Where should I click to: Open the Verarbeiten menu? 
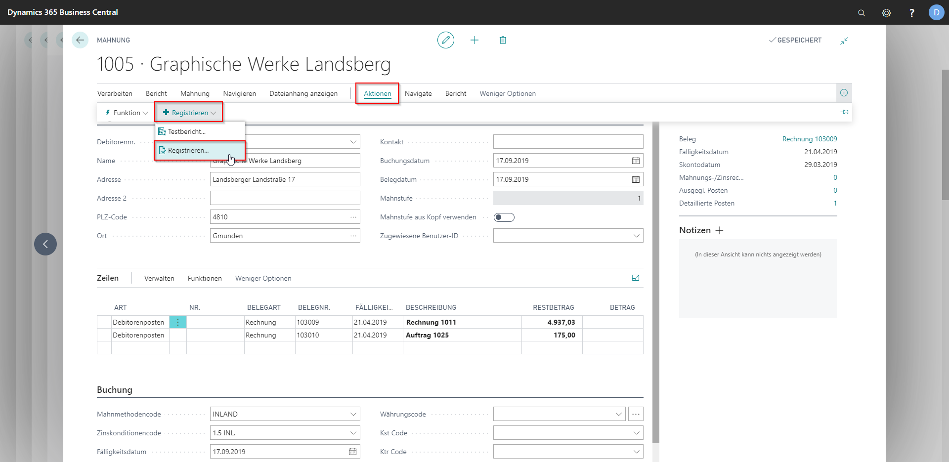coord(115,93)
